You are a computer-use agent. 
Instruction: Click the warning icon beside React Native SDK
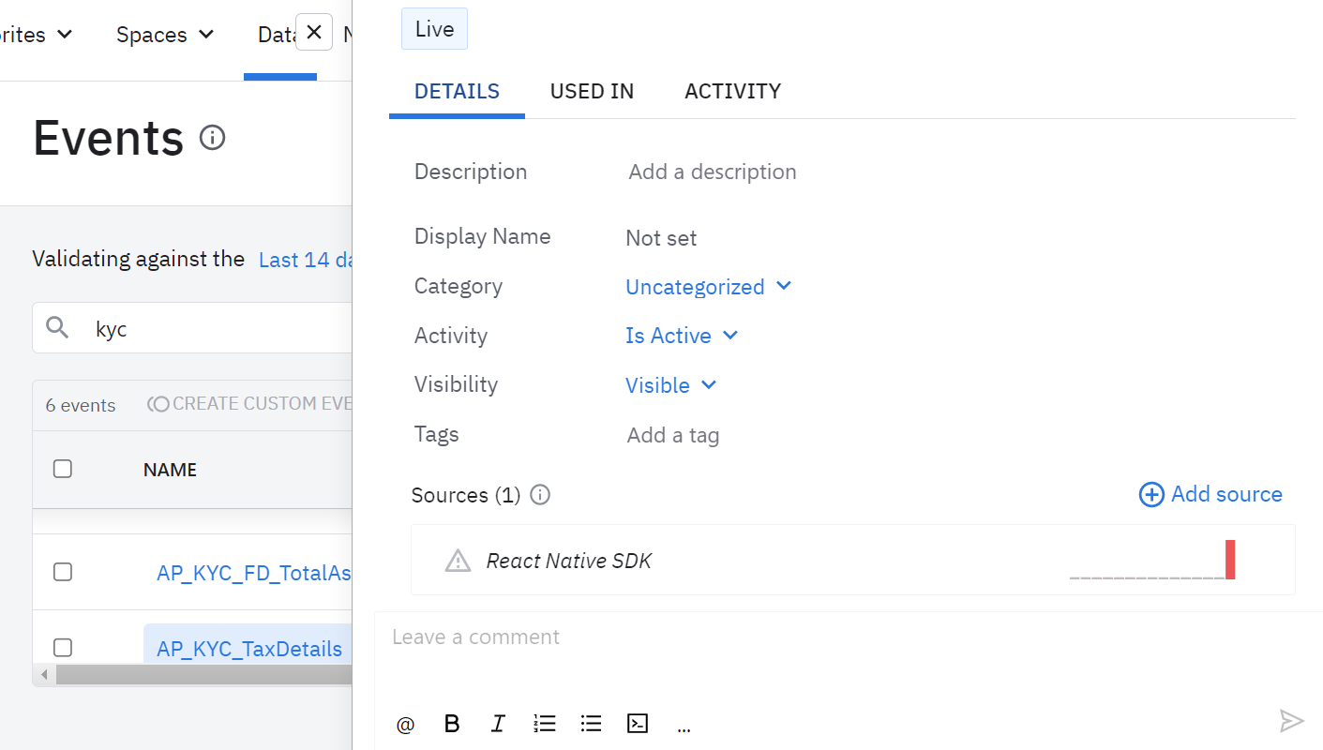[x=458, y=561]
